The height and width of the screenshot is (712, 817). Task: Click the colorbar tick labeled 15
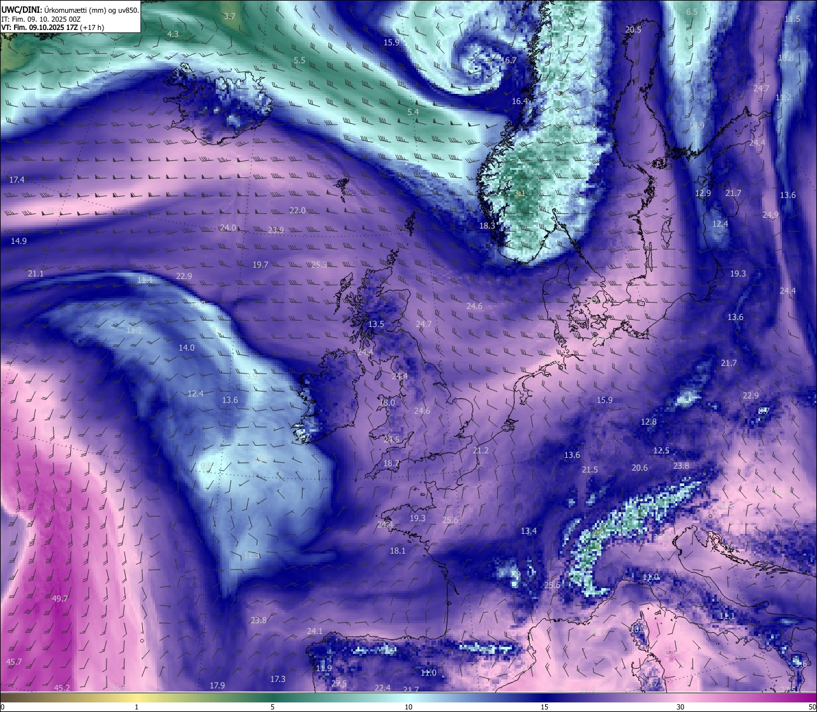[544, 707]
